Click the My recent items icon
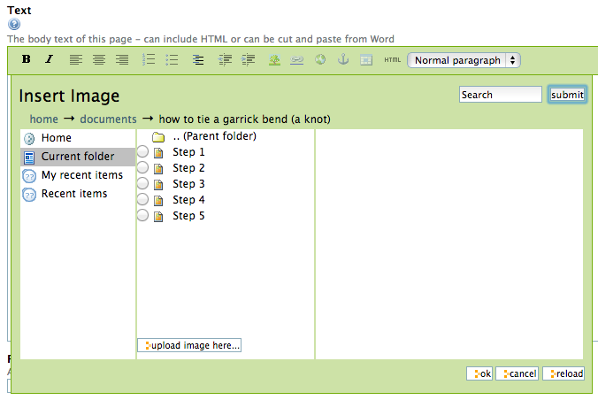This screenshot has height=400, width=598. (x=29, y=176)
